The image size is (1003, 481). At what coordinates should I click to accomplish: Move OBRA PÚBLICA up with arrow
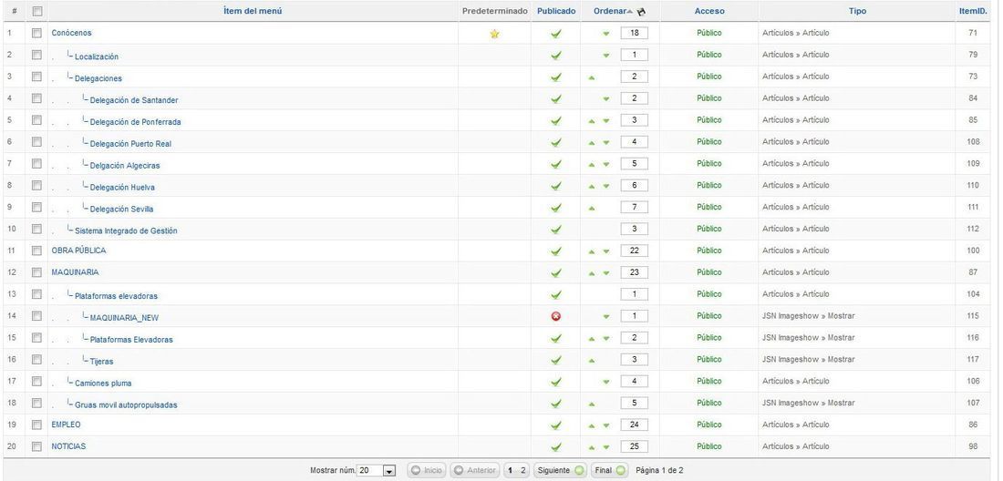tap(592, 251)
